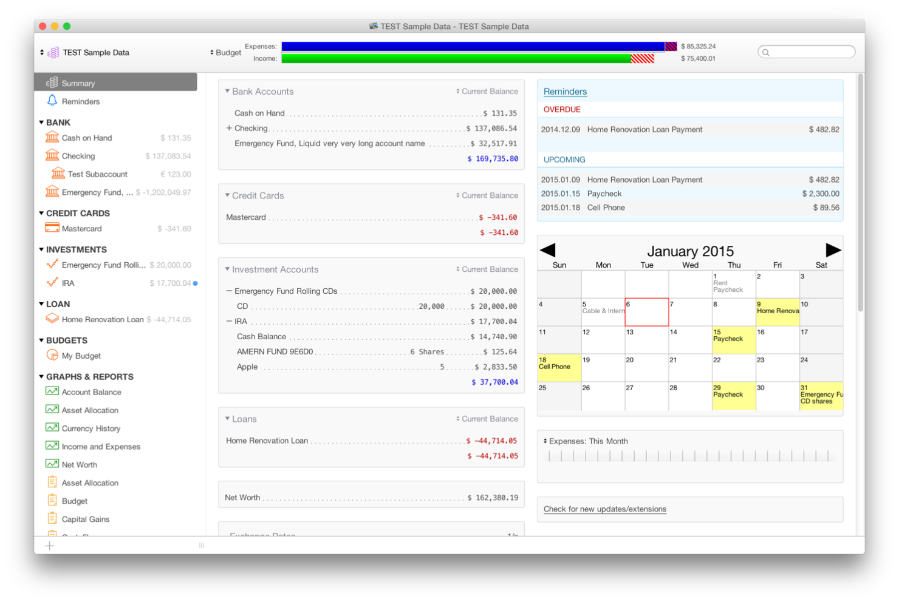The height and width of the screenshot is (599, 899).
Task: Open the Net Worth graph icon
Action: pyautogui.click(x=52, y=464)
